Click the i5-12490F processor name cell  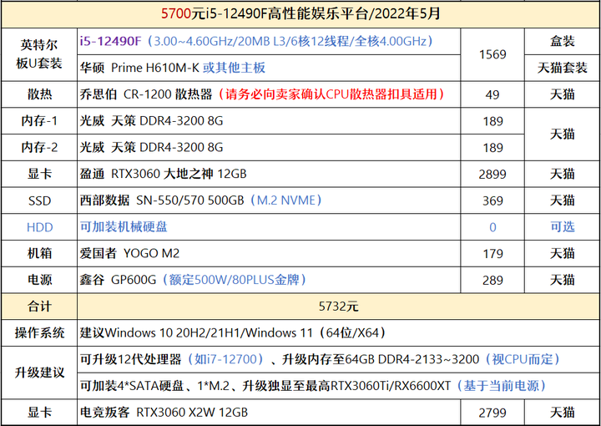[268, 41]
